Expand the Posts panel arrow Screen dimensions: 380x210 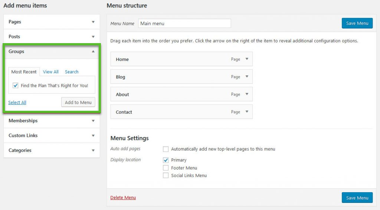93,37
